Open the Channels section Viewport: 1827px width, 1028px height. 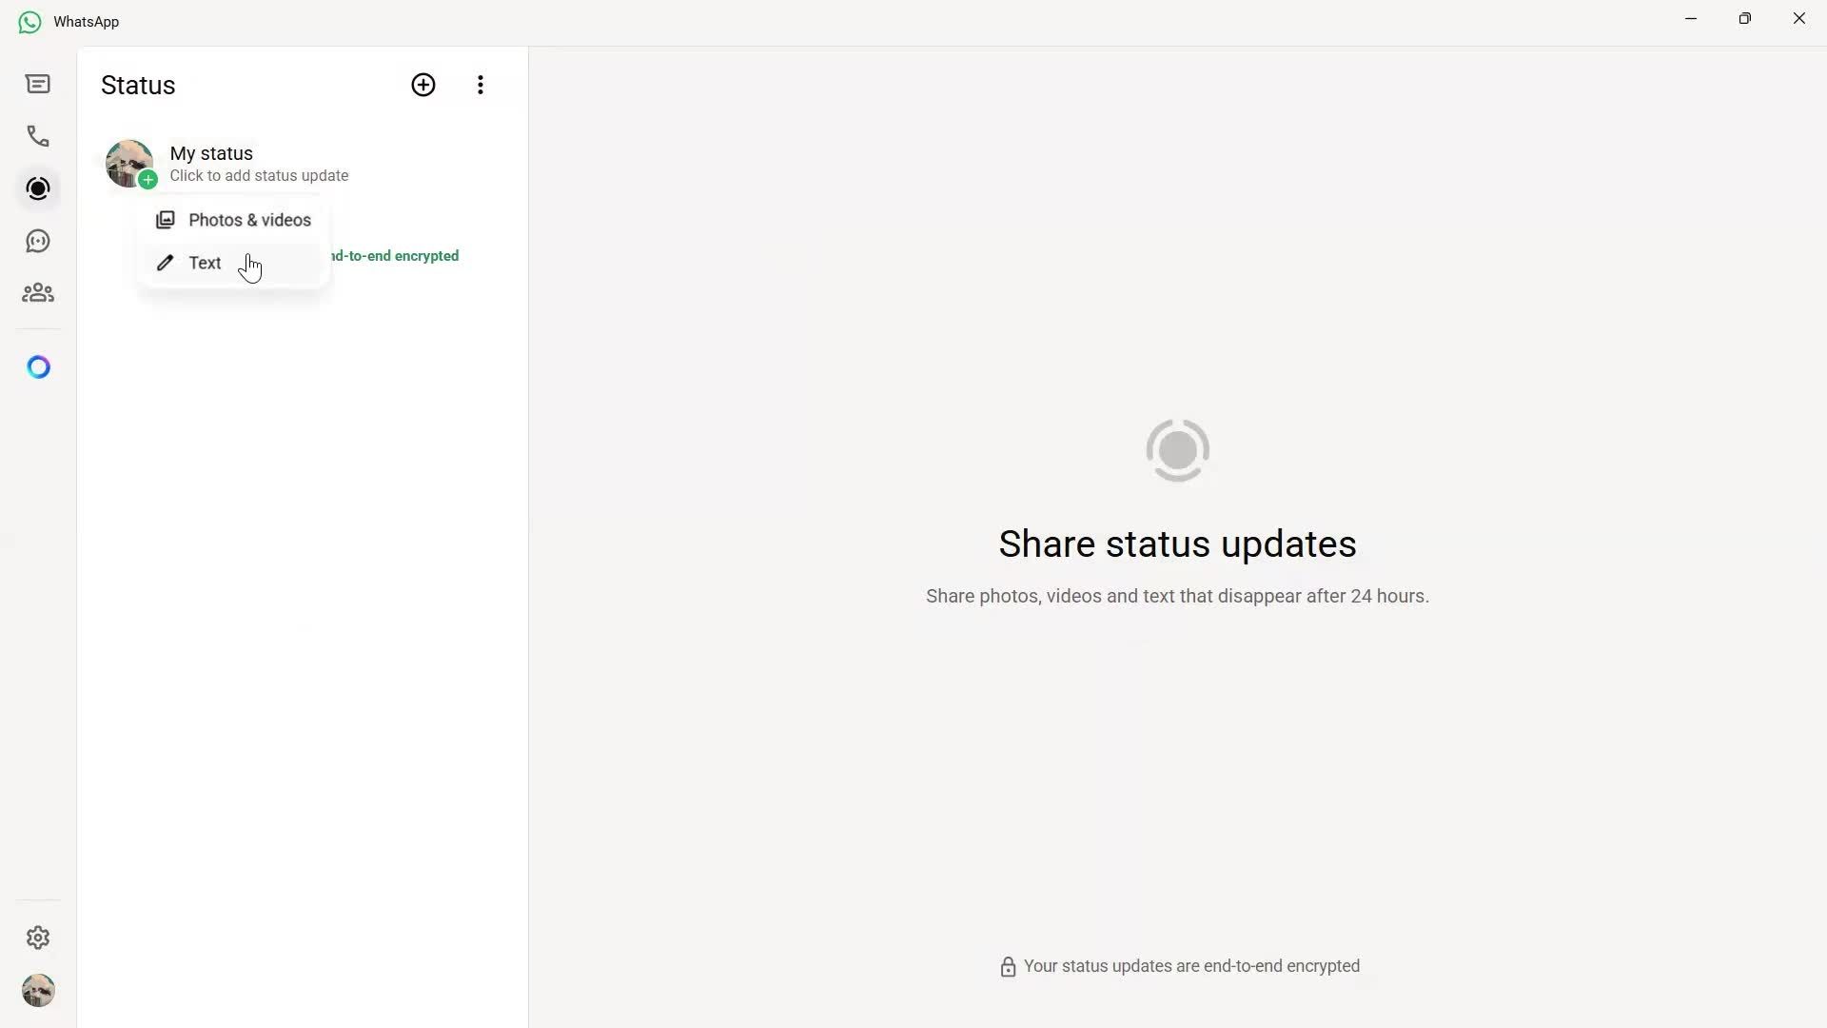38,241
